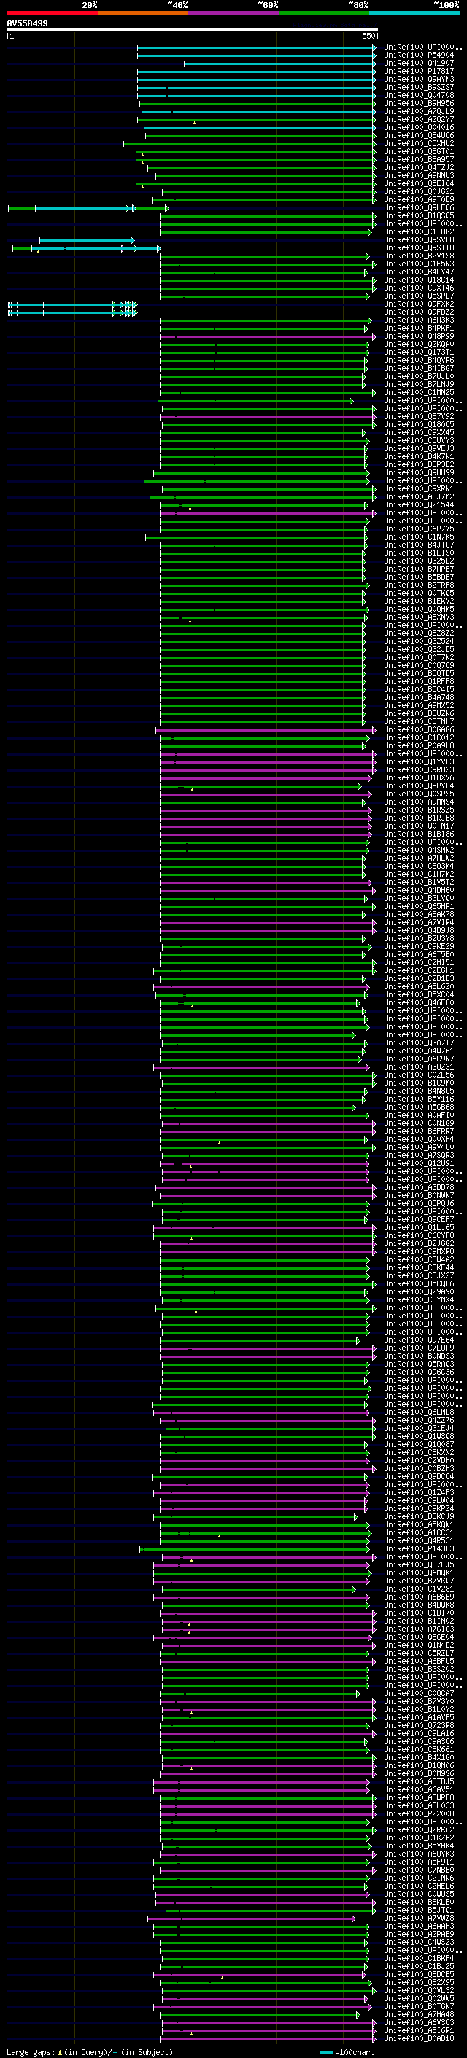Select label UniRef100_B9H956
467x2058 pixels.
(x=419, y=103)
